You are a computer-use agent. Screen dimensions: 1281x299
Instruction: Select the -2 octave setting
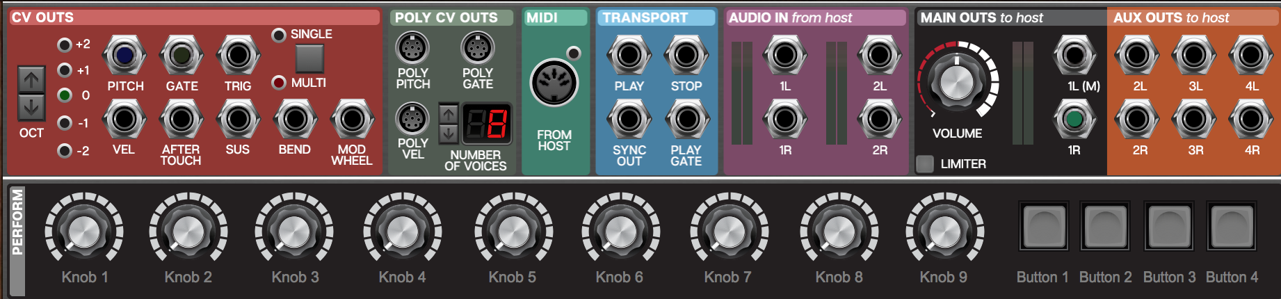(65, 150)
